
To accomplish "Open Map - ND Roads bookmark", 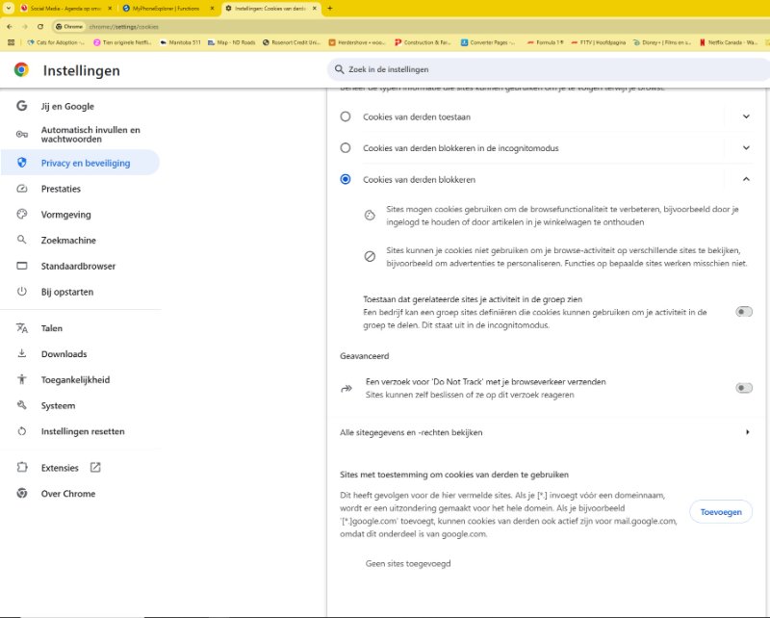I will point(232,42).
